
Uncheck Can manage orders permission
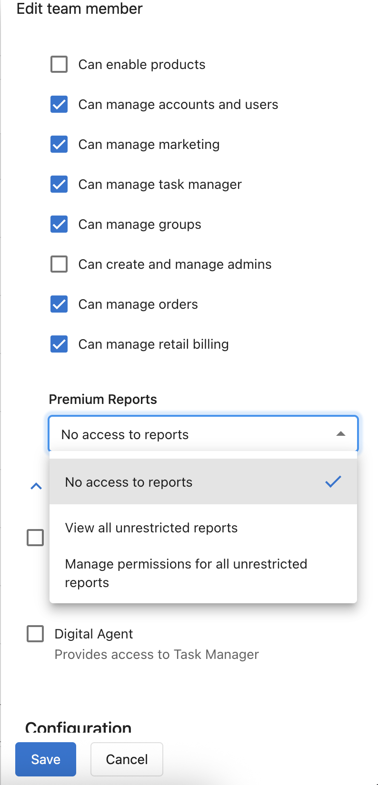59,304
